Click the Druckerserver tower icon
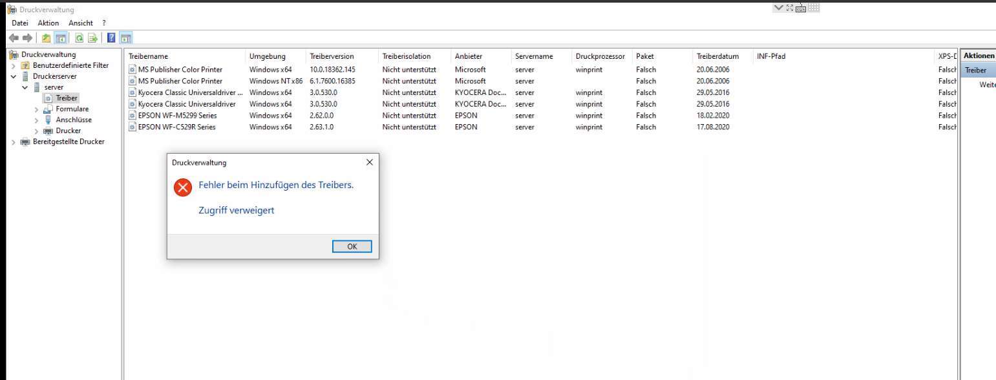Image resolution: width=996 pixels, height=380 pixels. click(26, 76)
